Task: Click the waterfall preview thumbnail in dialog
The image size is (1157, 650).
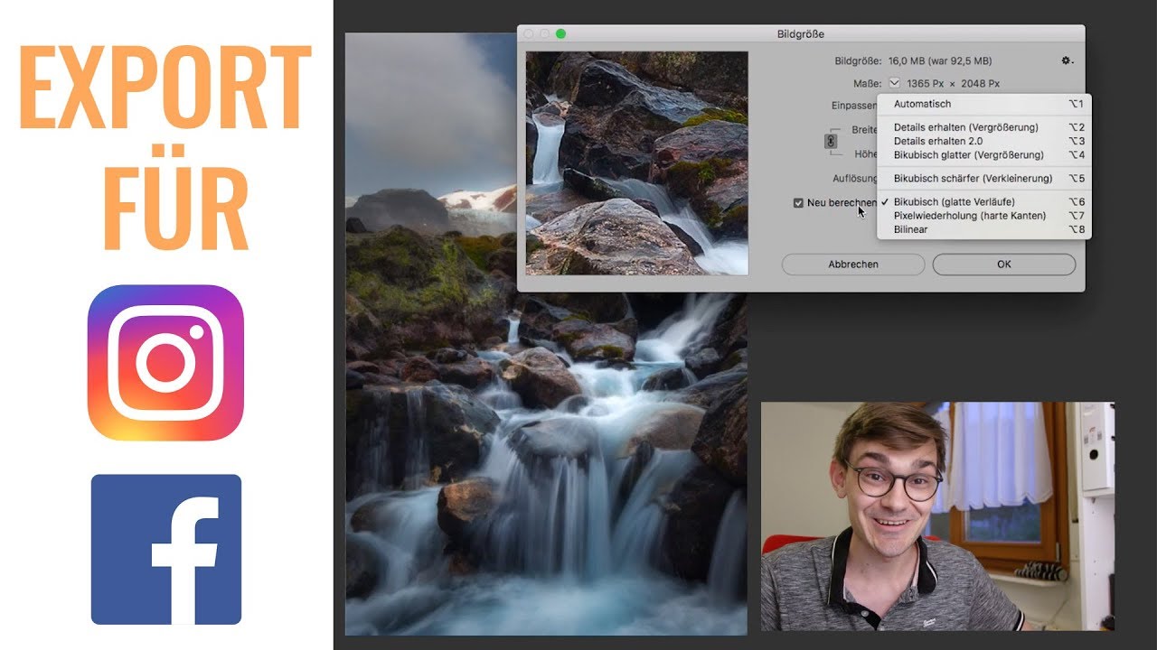Action: pos(637,163)
